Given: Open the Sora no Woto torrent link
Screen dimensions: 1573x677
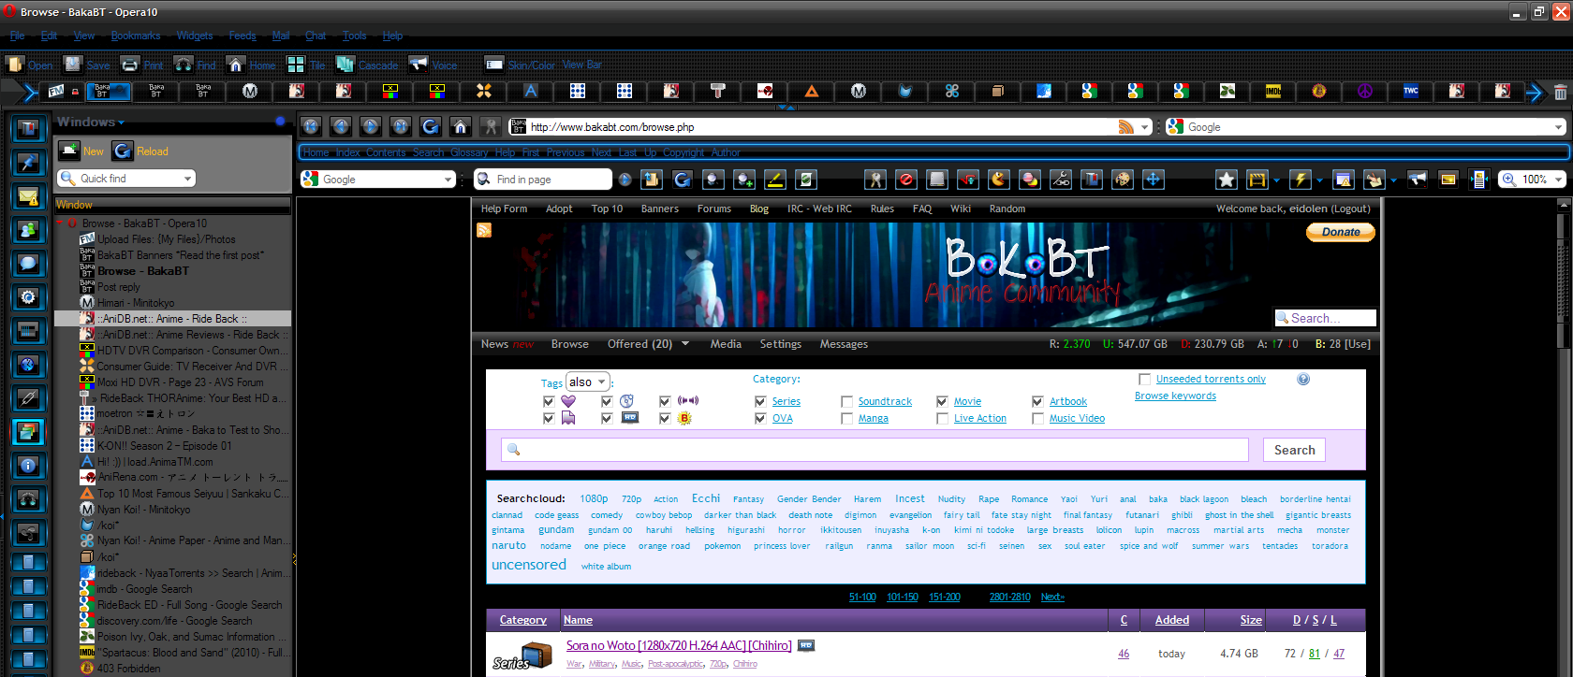Looking at the screenshot, I should coord(679,645).
